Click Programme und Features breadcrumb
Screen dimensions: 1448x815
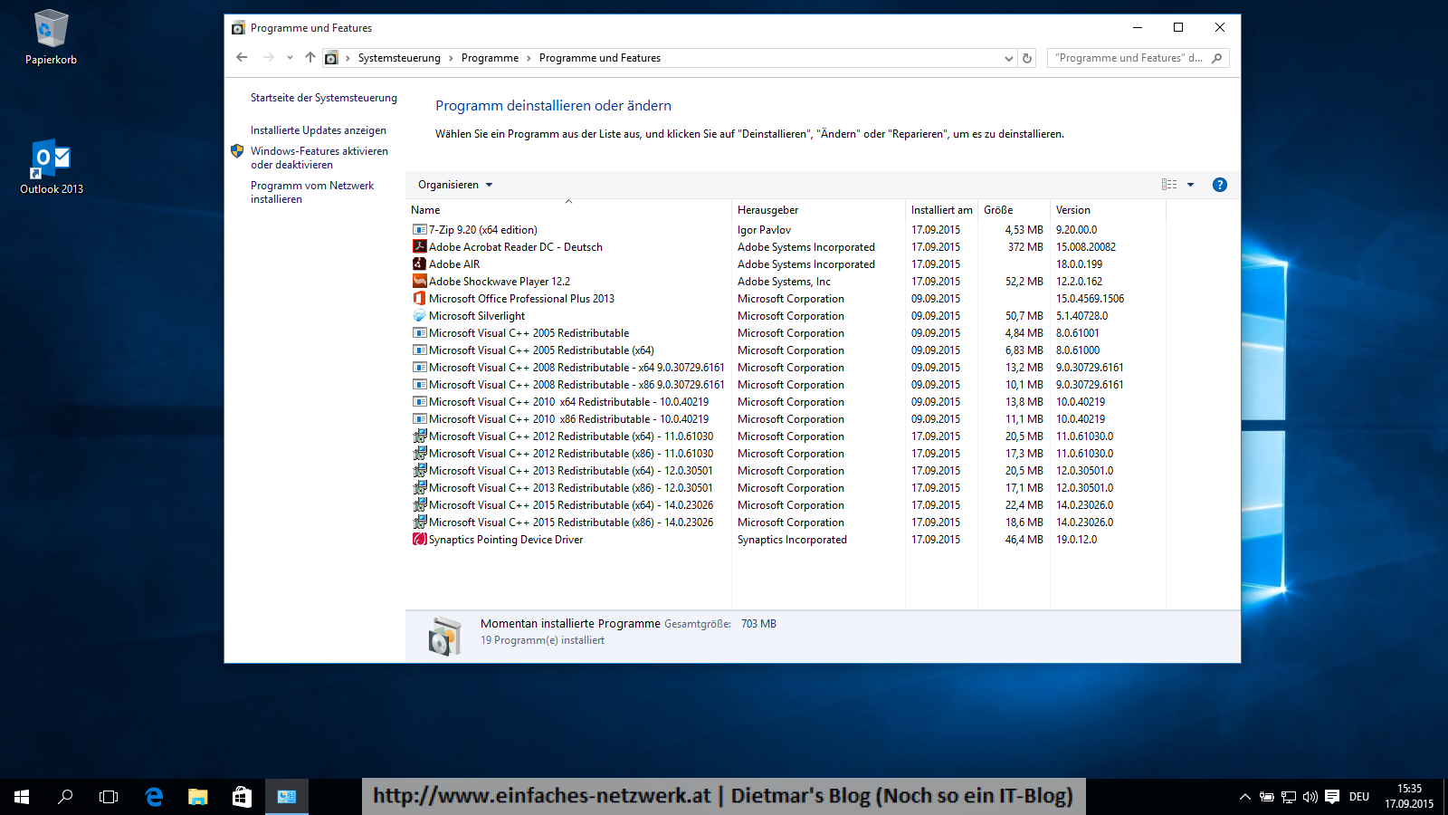pos(600,58)
